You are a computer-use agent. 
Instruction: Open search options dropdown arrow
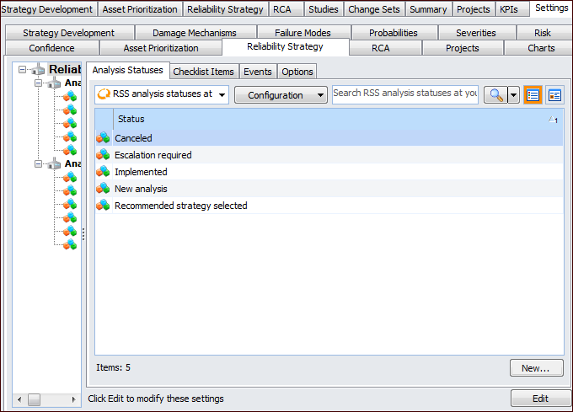[x=513, y=95]
